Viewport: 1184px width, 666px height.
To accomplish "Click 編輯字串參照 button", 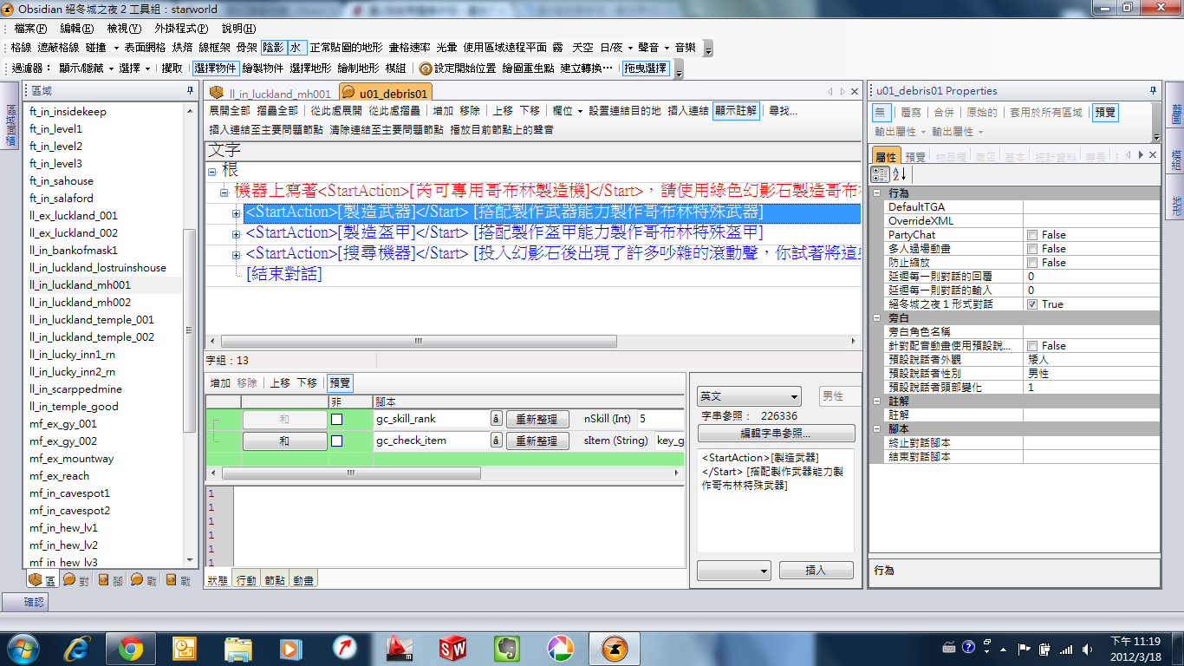I will 776,434.
